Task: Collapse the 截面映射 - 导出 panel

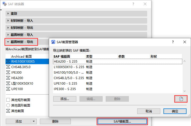Action: coord(8,42)
